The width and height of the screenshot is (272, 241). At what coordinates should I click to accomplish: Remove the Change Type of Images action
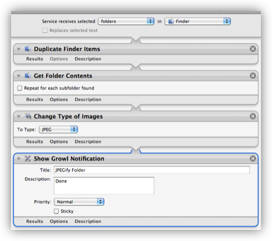pos(253,116)
